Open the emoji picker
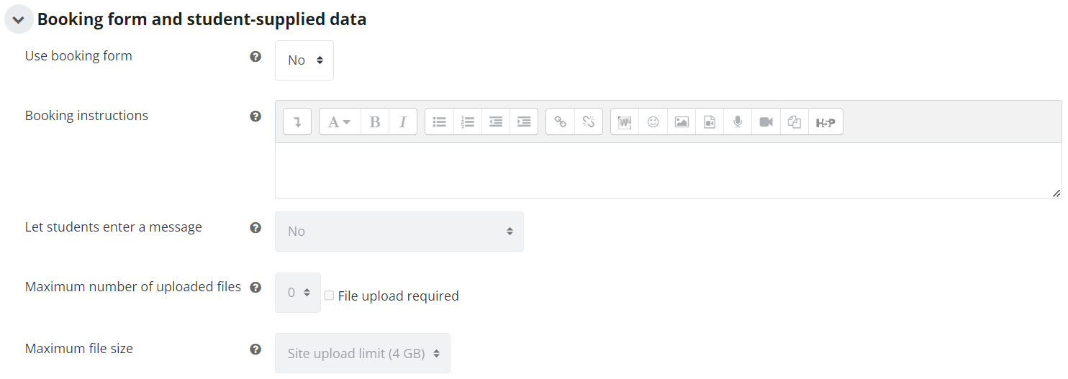Screen dimensions: 1068x379 tap(653, 122)
